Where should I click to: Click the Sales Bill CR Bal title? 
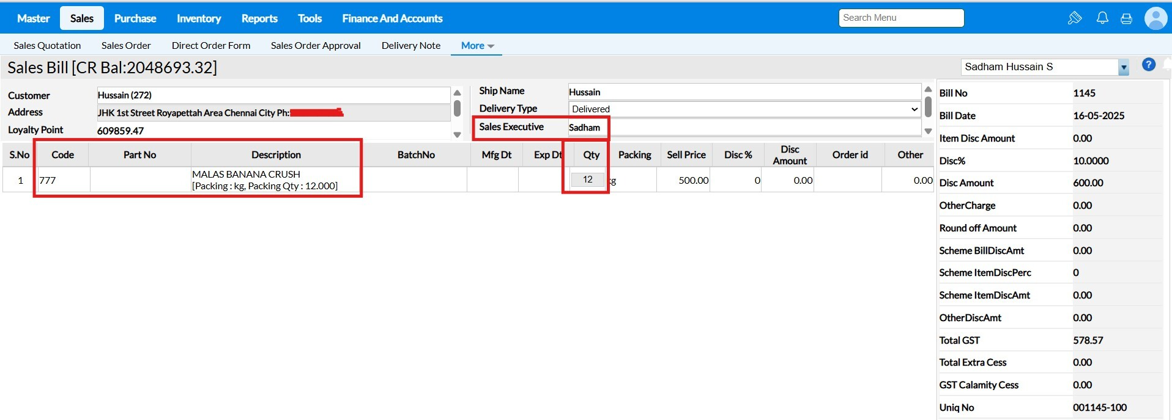(x=112, y=67)
